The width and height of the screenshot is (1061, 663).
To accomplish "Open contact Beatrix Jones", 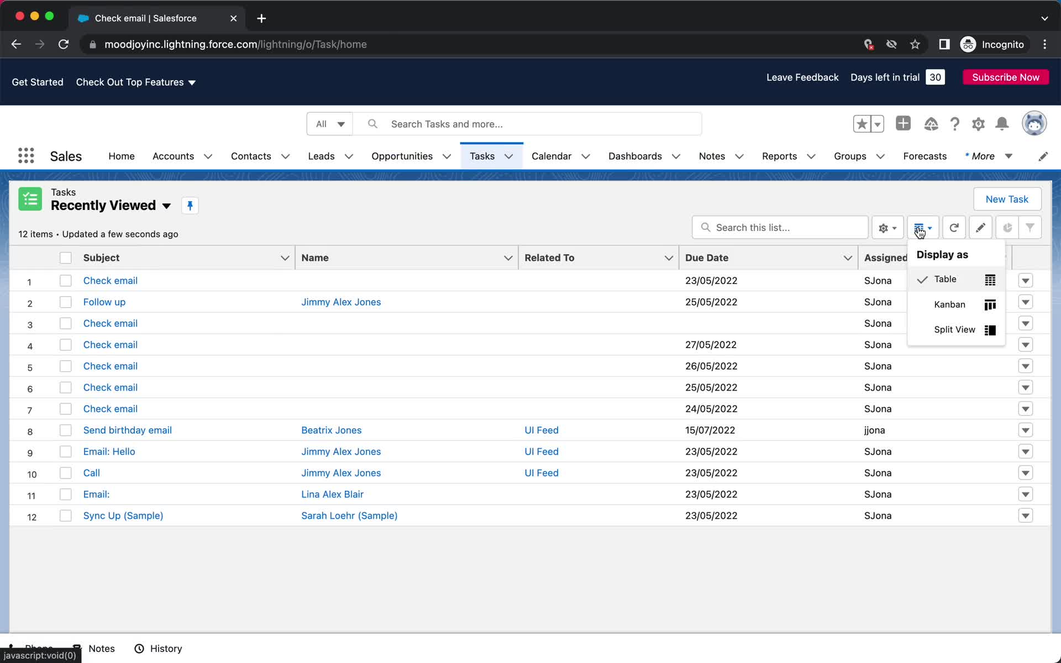I will (332, 430).
